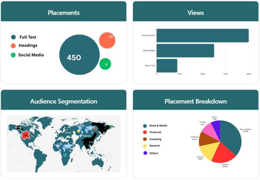
Task: Click the Desktop Reader bar
Action: tap(202, 35)
